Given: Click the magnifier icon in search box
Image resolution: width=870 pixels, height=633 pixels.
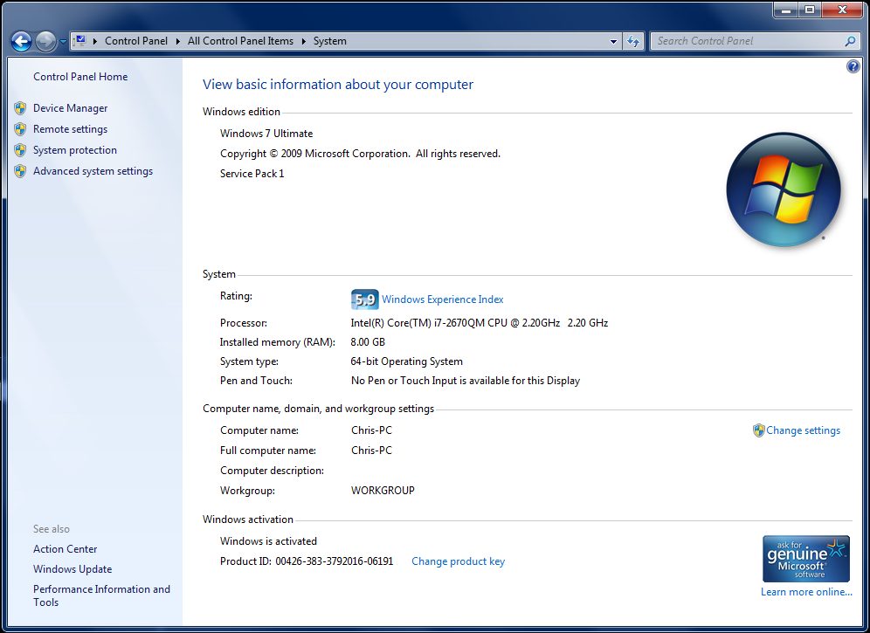Looking at the screenshot, I should (850, 41).
